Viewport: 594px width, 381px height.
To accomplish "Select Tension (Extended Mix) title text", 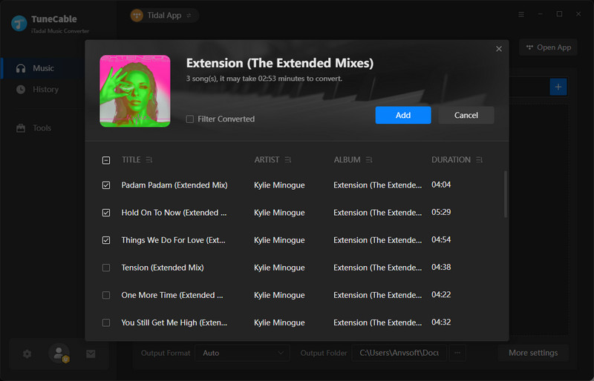I will (163, 268).
